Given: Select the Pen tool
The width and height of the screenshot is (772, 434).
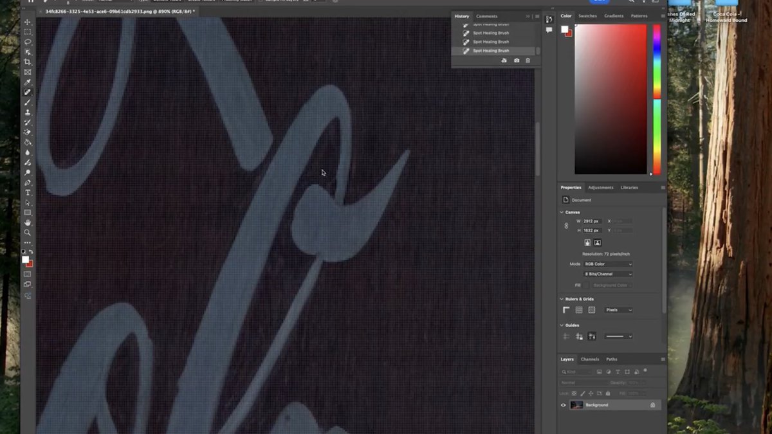Looking at the screenshot, I should pos(28,183).
